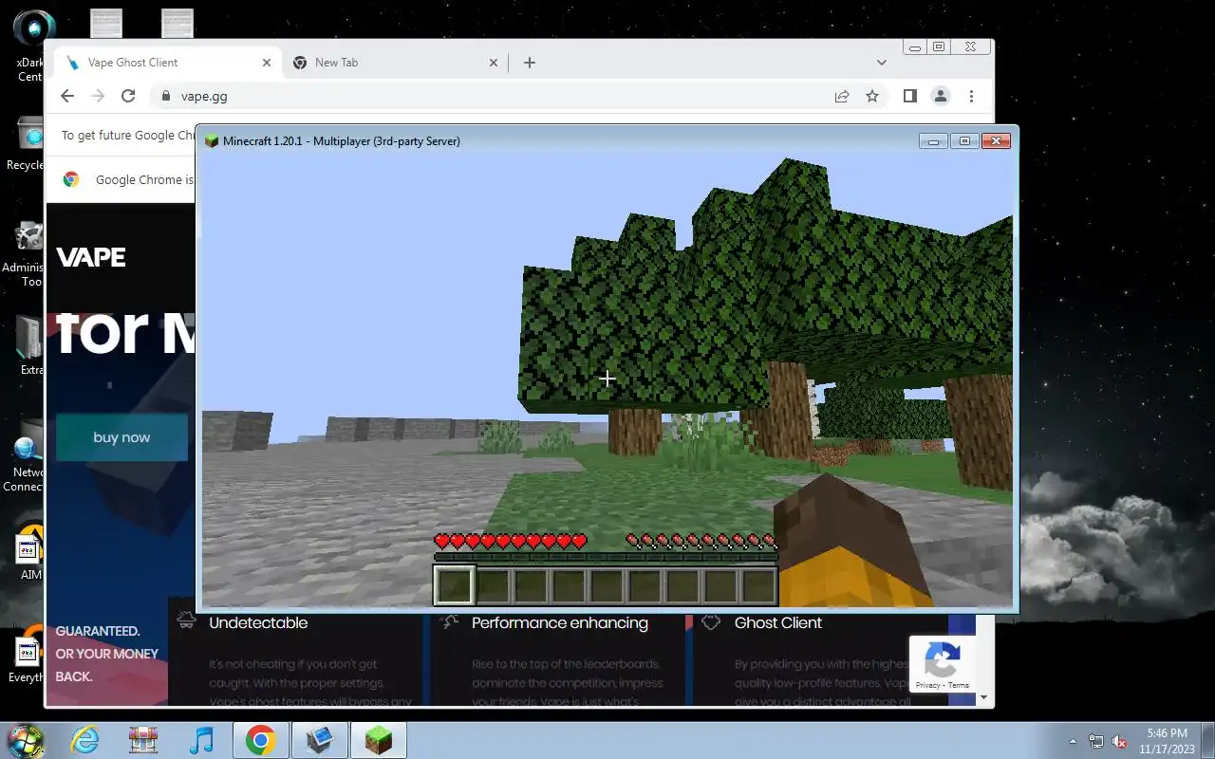Open a new Chrome tab with plus button
This screenshot has height=759, width=1215.
click(530, 63)
